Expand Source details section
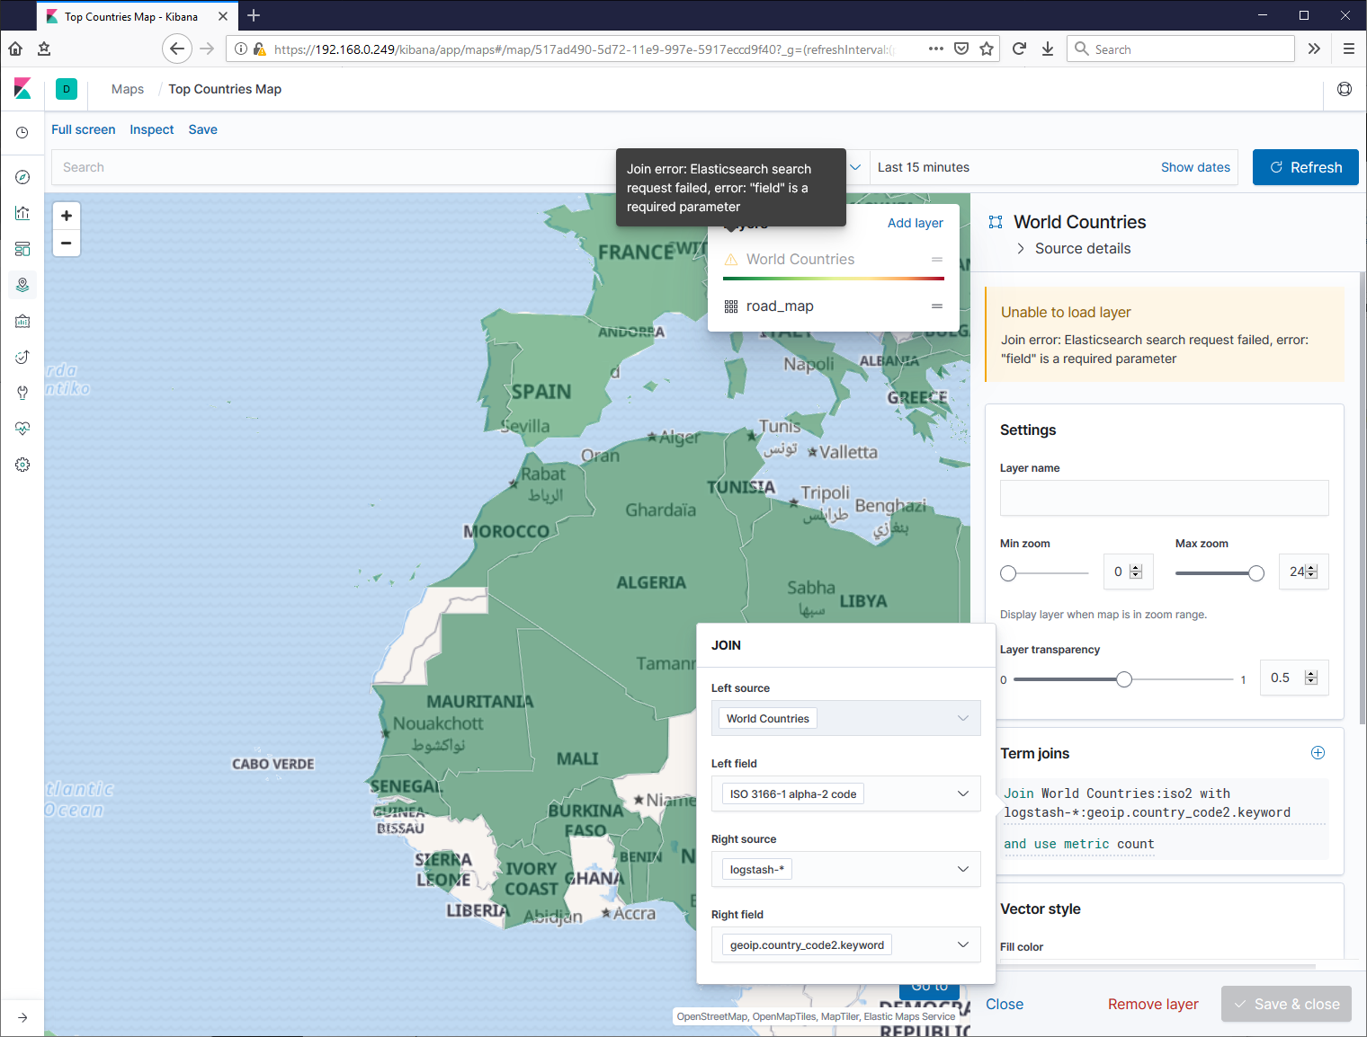Screen dimensions: 1367x1037 click(x=1073, y=249)
